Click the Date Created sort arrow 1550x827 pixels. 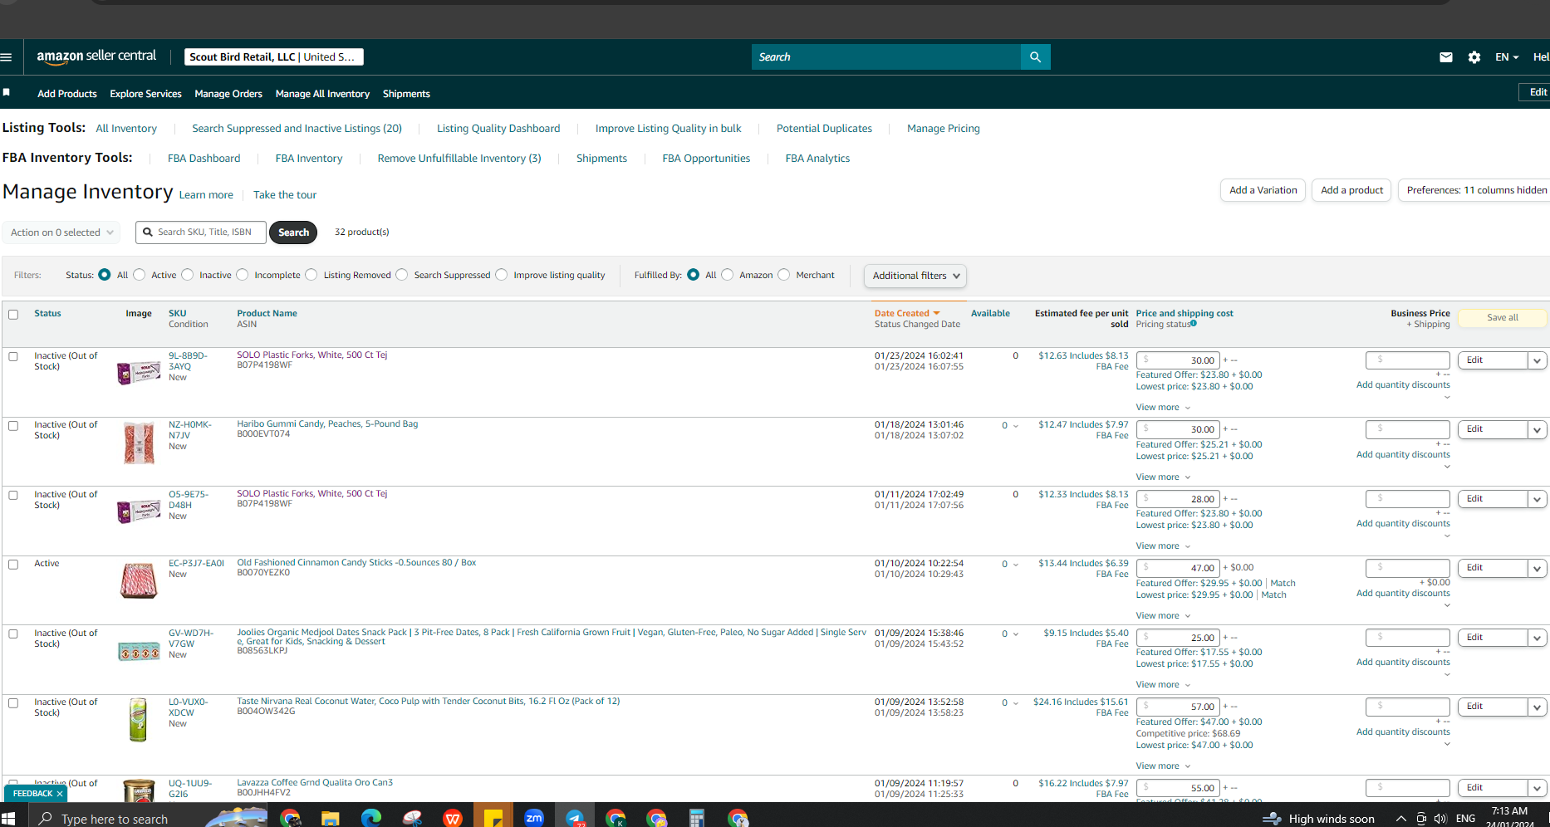(937, 313)
